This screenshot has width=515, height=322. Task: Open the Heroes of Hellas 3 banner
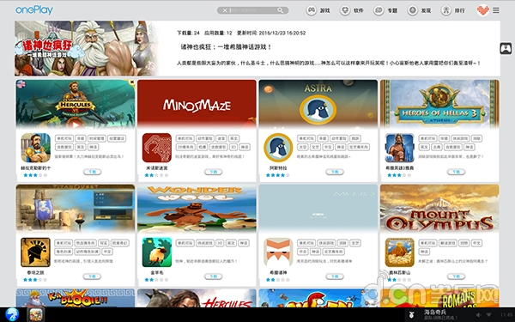click(439, 104)
